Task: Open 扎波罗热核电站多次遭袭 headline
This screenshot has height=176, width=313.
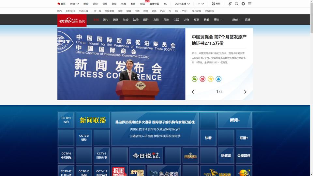Action: pos(155,122)
